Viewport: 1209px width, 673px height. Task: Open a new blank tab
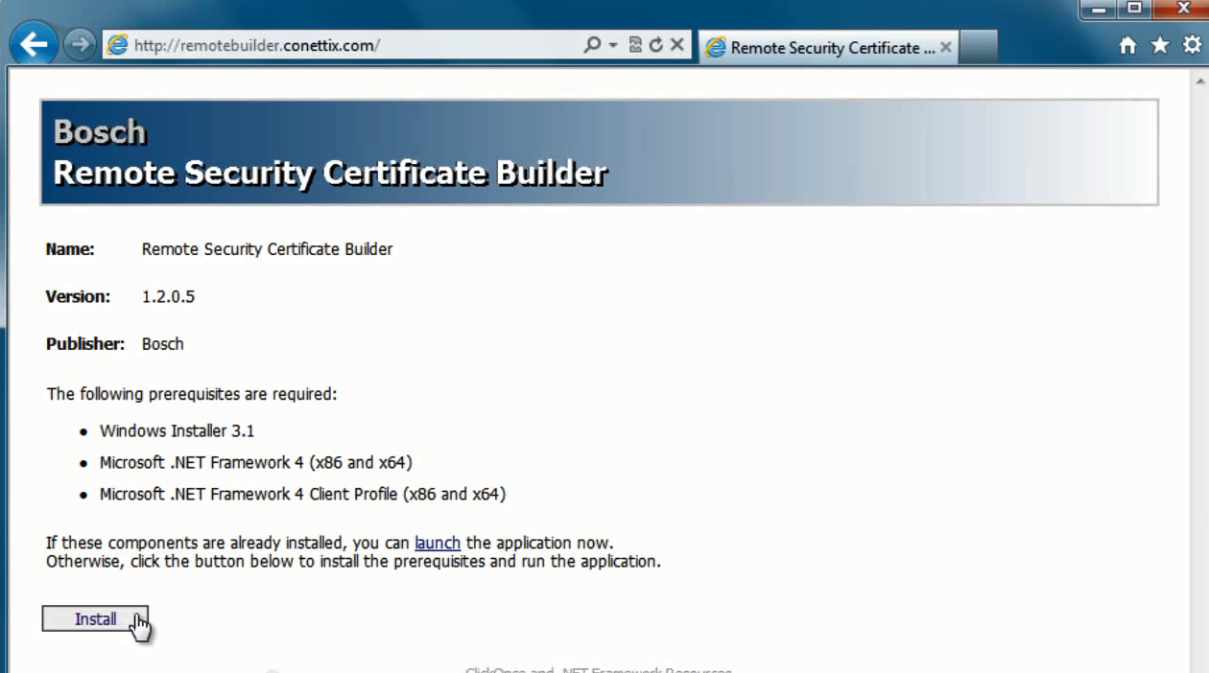tap(979, 47)
